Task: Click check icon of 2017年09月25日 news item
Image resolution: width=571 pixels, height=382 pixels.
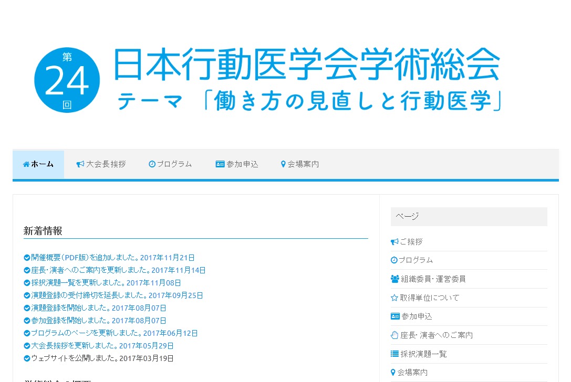Action: (27, 295)
